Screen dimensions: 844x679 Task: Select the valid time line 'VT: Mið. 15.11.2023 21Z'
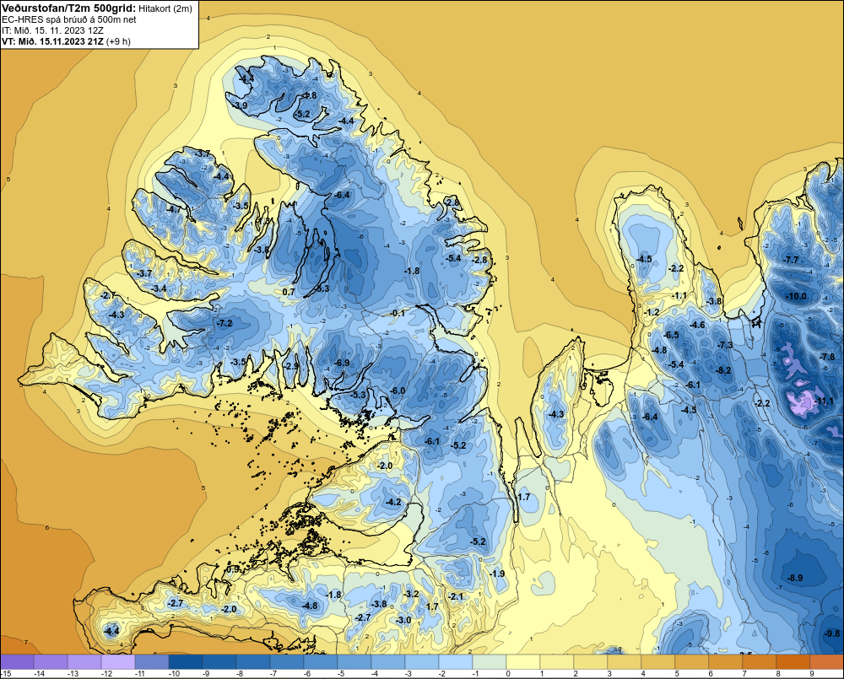click(x=52, y=41)
